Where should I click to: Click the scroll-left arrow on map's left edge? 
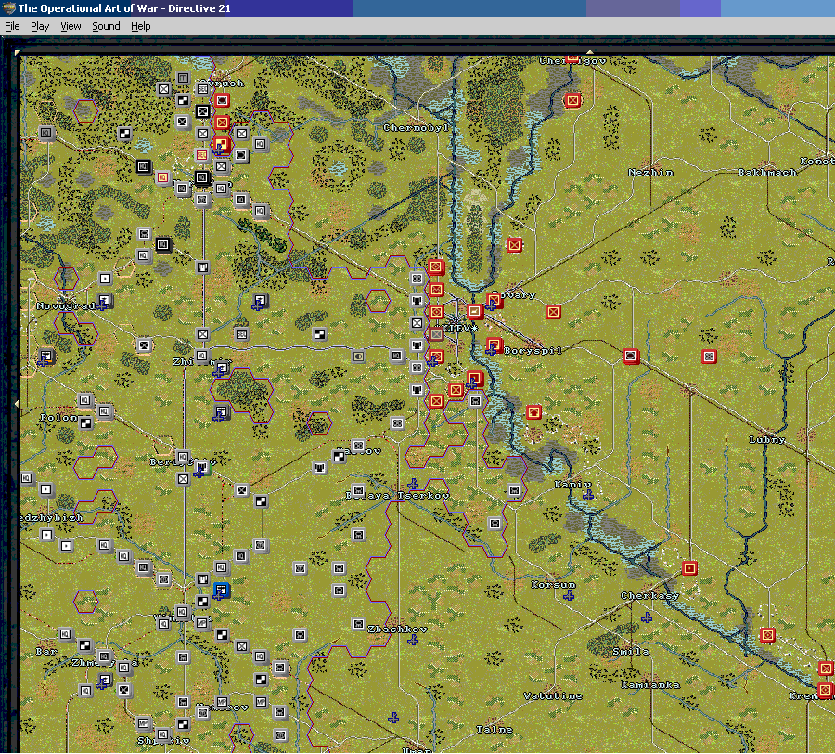point(17,404)
